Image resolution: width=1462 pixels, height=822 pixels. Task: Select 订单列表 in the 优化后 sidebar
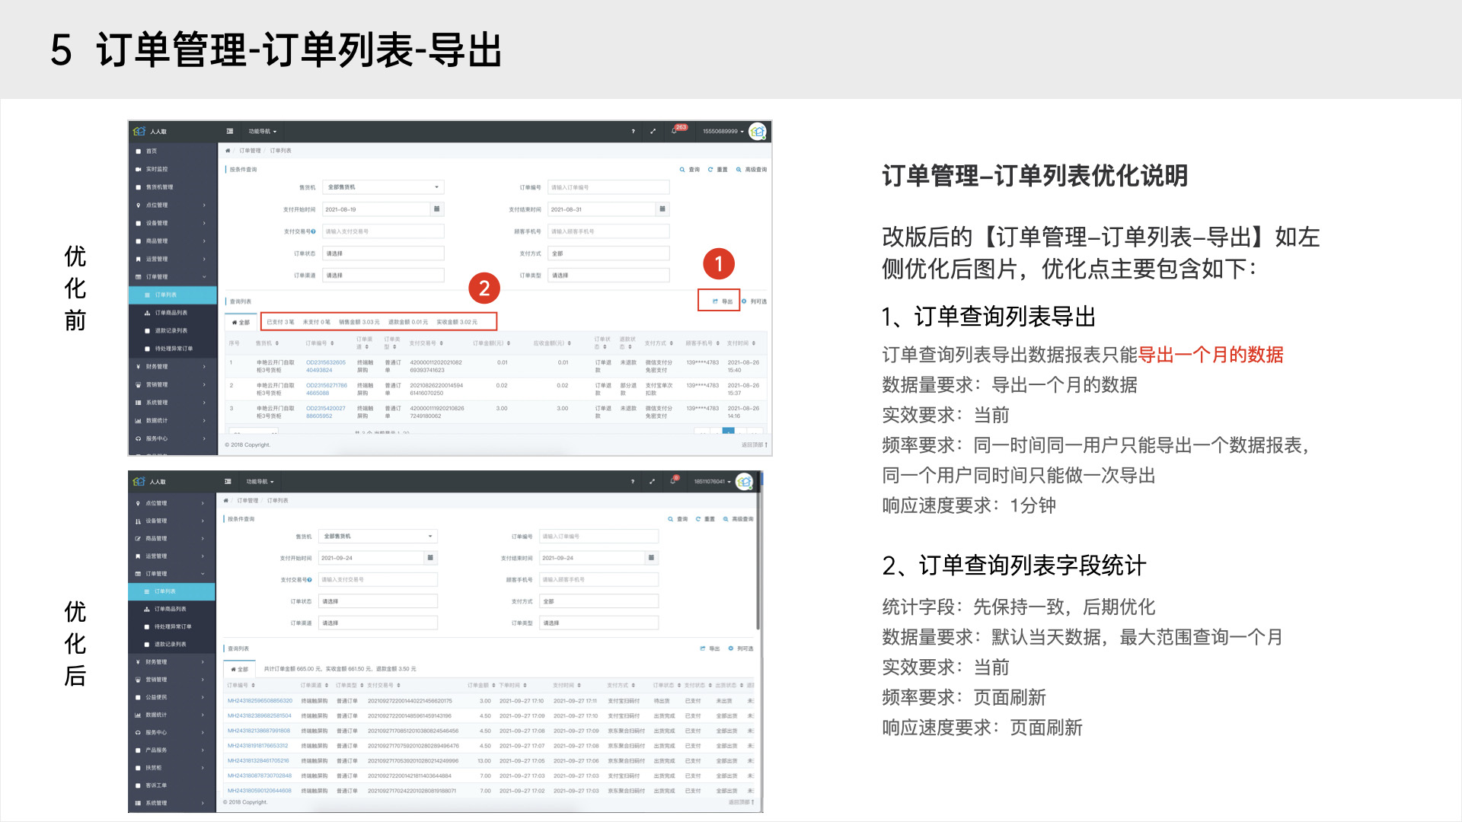pyautogui.click(x=172, y=591)
